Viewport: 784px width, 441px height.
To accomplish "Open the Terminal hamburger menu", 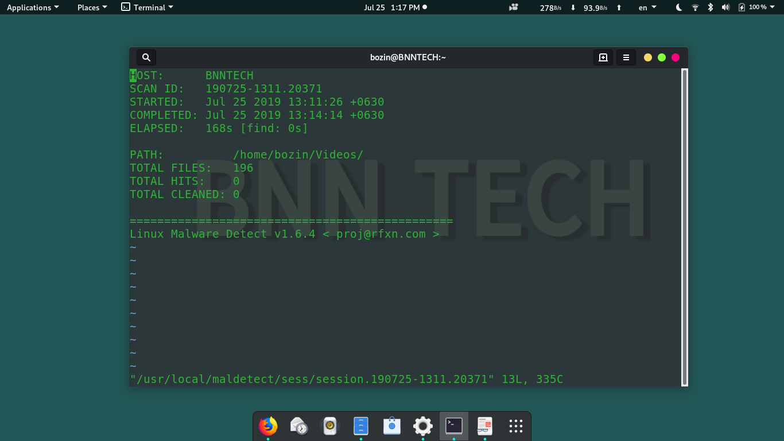I will 626,57.
